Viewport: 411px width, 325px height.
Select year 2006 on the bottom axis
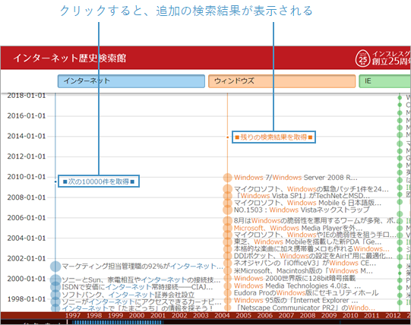tap(264, 315)
